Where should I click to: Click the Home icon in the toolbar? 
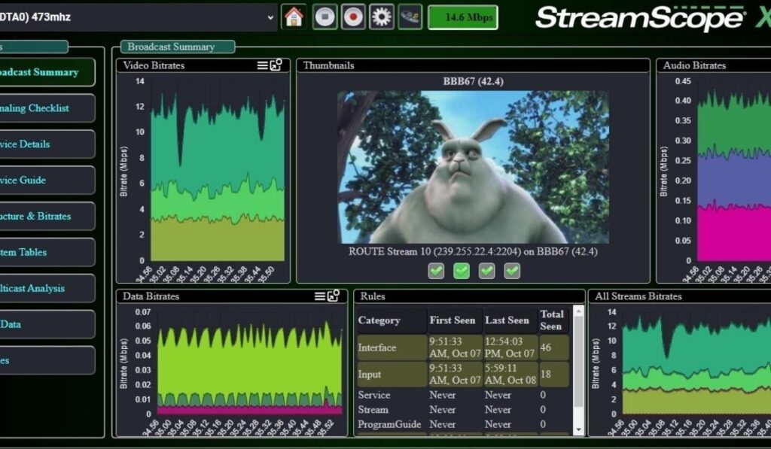294,17
